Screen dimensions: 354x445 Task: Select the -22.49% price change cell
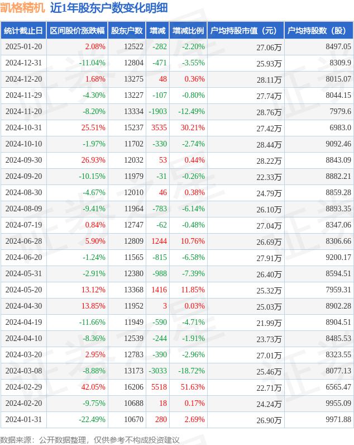[x=92, y=419]
